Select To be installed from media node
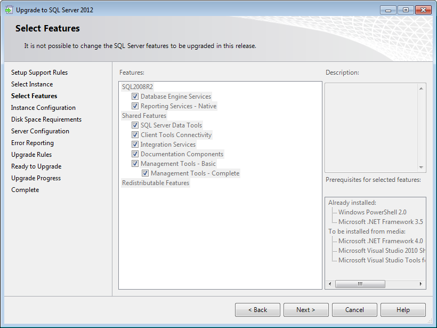Viewport: 437px width, 328px height. pyautogui.click(x=367, y=231)
